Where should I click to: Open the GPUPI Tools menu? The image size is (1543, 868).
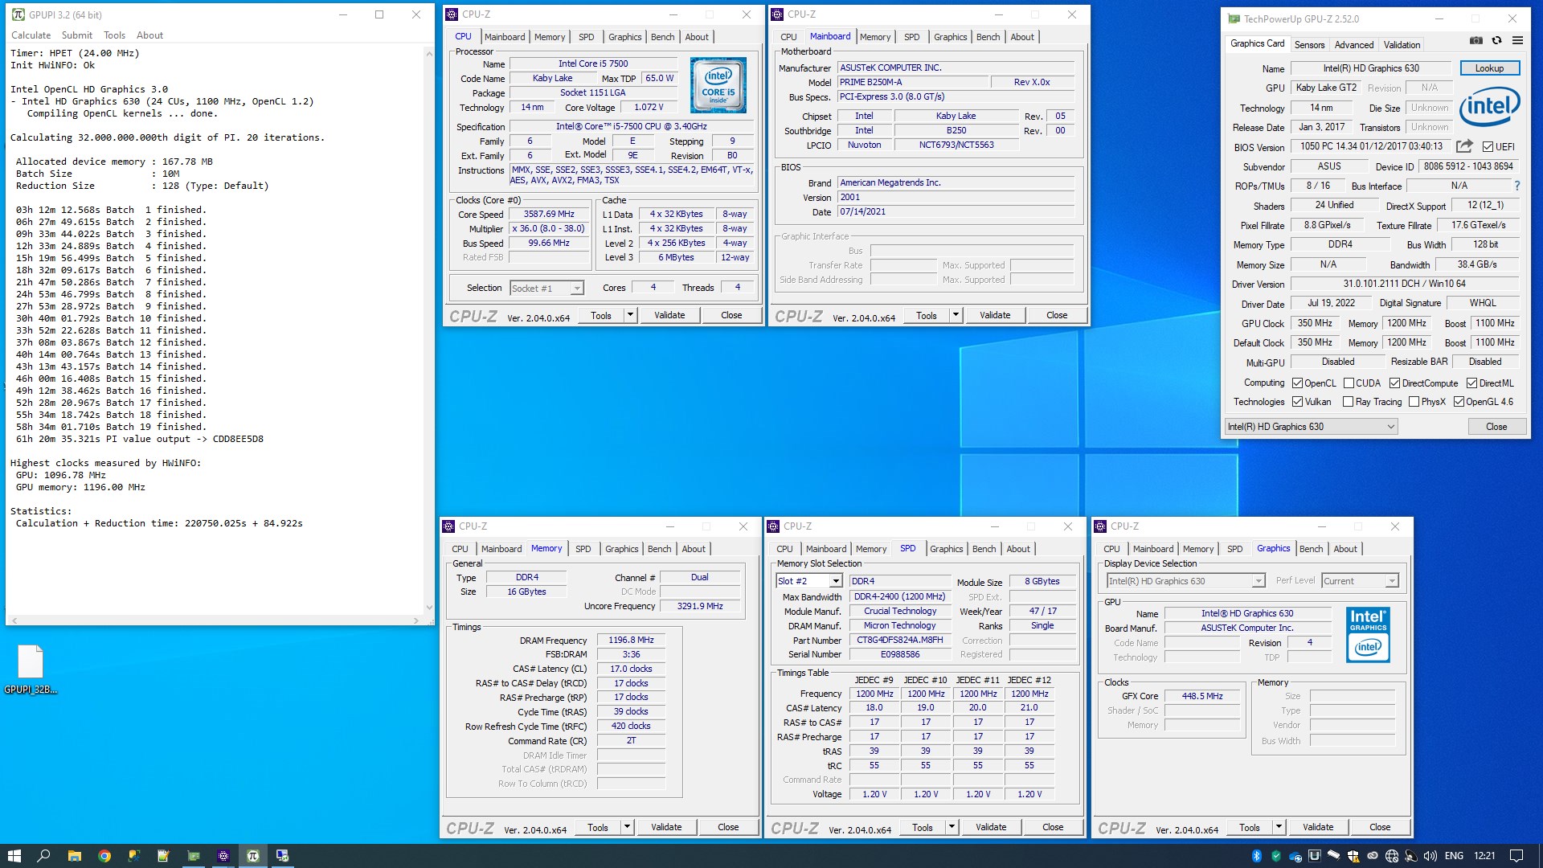click(x=114, y=35)
